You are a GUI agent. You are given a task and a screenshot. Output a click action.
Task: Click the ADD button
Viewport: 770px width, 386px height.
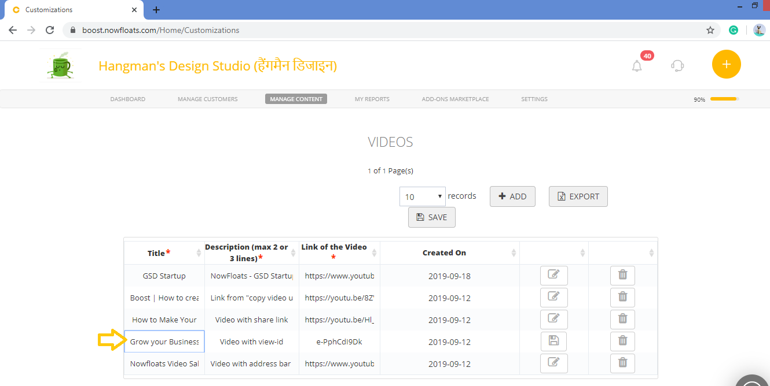512,196
